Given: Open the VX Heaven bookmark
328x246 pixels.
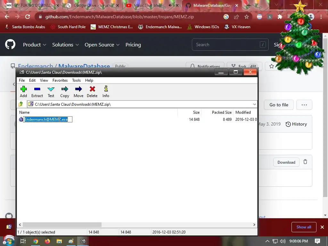Looking at the screenshot, I should coord(237,27).
